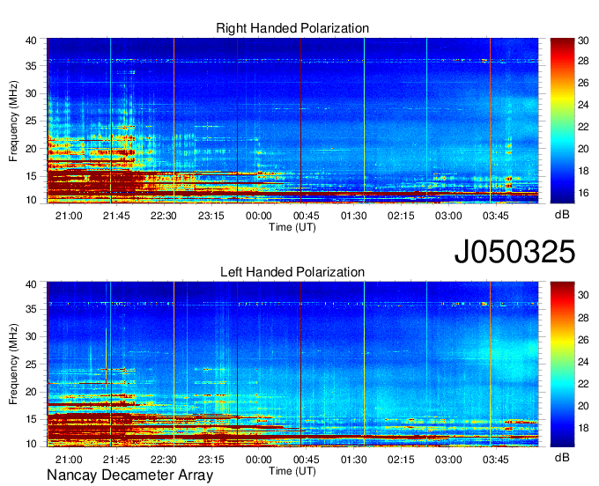Click the 40 MHz tick of Left Handed plot

point(31,284)
